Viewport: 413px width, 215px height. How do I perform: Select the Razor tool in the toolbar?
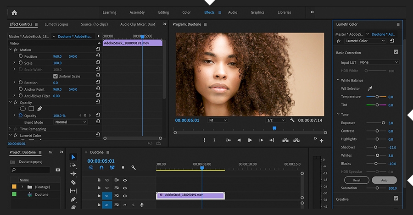click(x=73, y=182)
